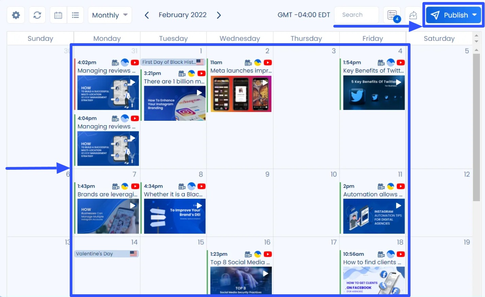This screenshot has width=485, height=297.
Task: Click the profile avatar on 1:54pm post
Action: pos(391,63)
